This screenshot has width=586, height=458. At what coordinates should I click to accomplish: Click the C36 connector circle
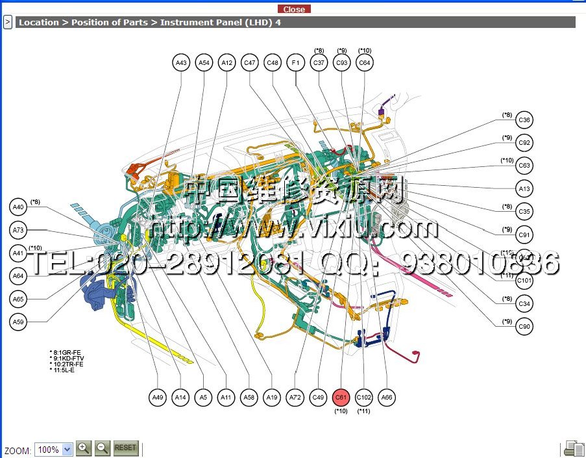524,120
